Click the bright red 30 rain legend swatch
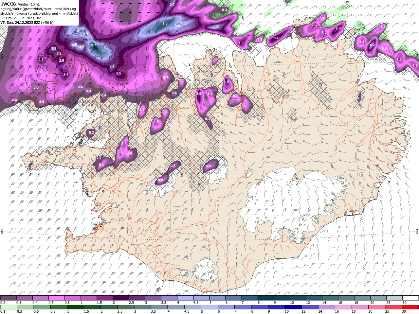The image size is (419, 314). [410, 307]
